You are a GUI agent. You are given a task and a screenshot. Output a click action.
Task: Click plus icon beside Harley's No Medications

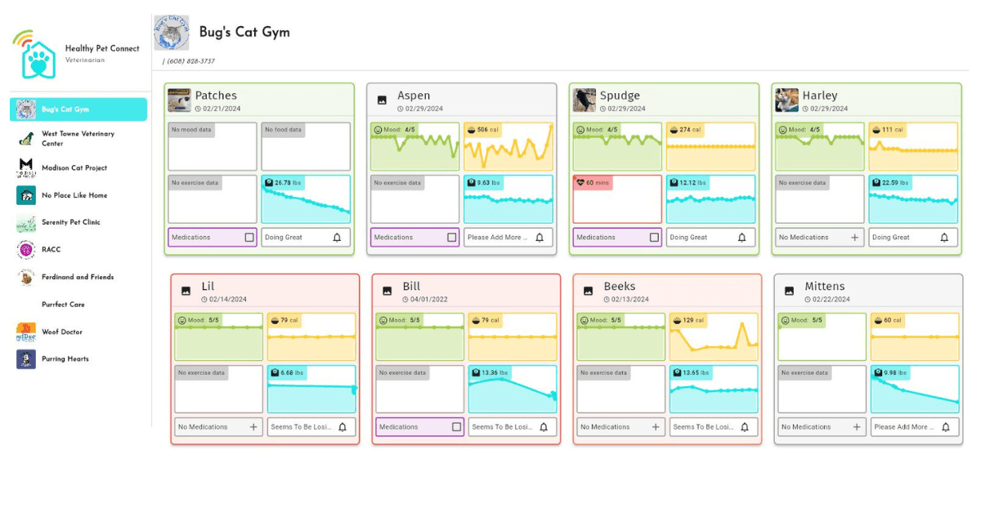point(855,238)
